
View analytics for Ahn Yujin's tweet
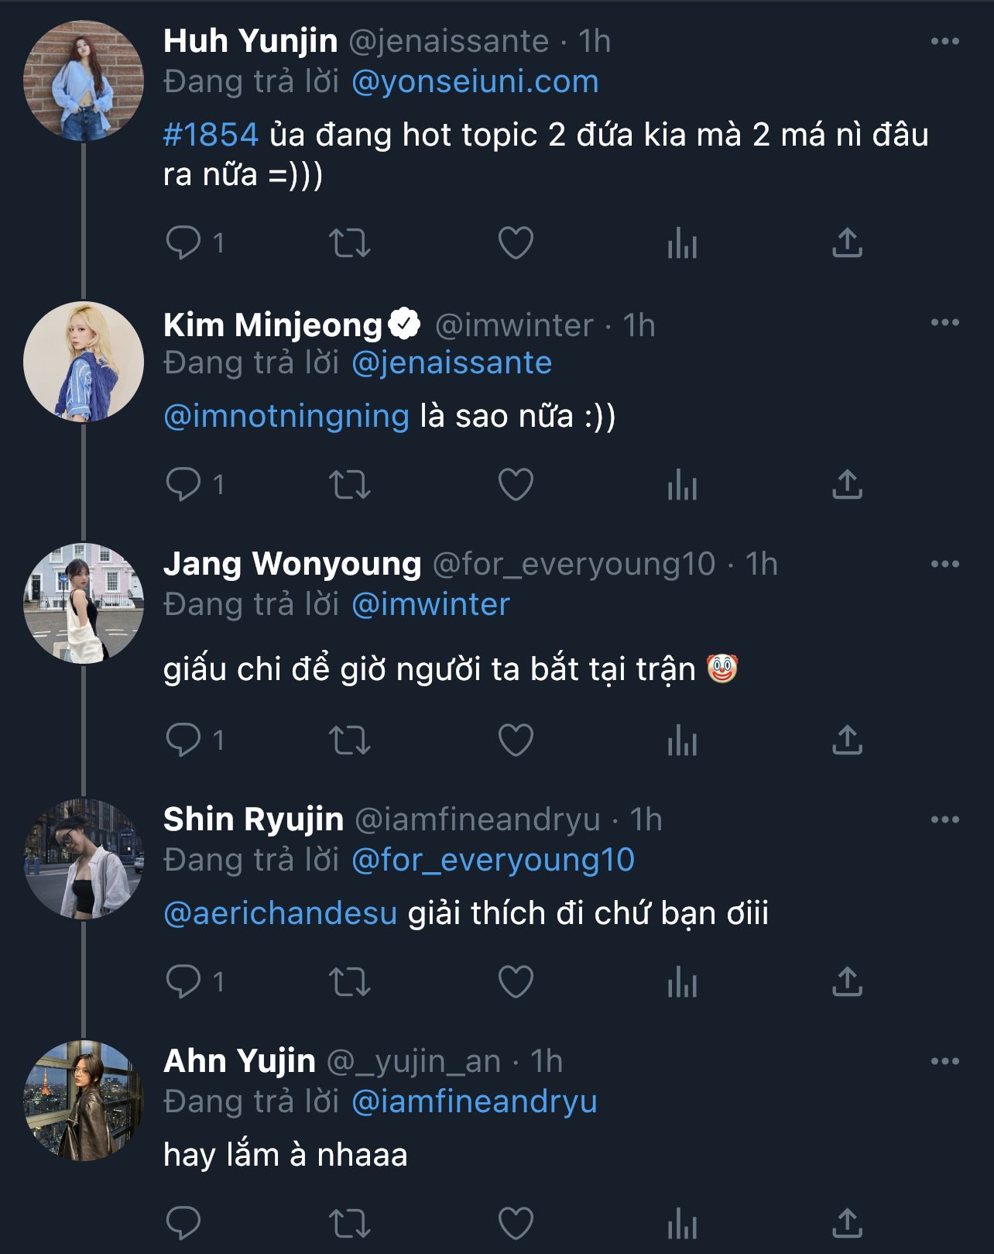pyautogui.click(x=682, y=1224)
